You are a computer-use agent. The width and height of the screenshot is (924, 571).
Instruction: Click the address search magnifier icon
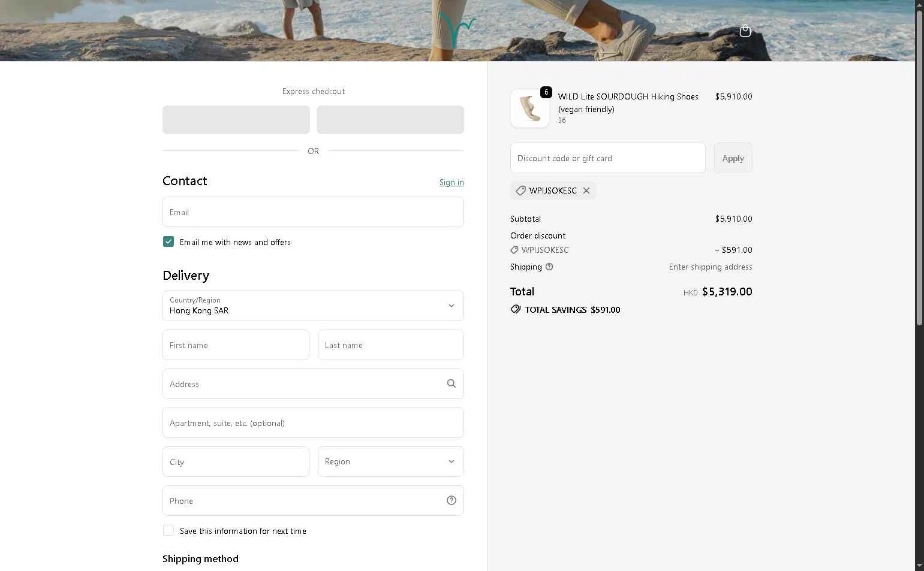click(x=452, y=383)
